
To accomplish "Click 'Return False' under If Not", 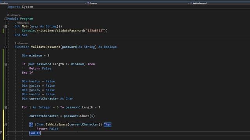I will [x=40, y=68].
